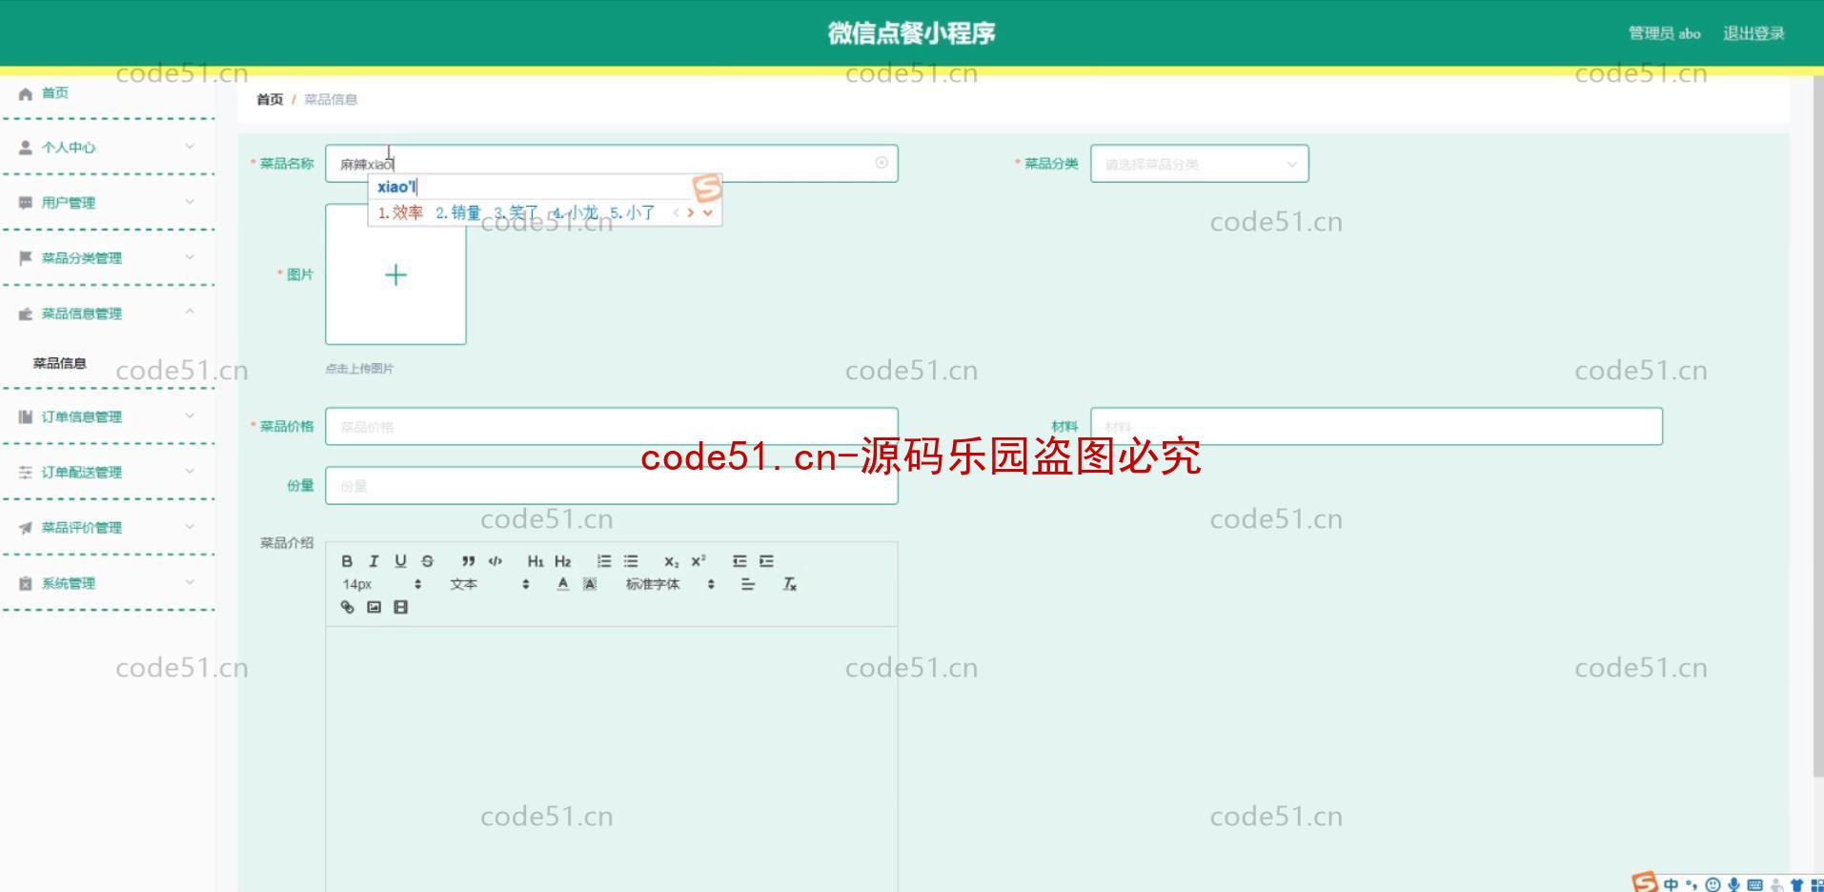Expand the 系统管理 sidebar menu
Screen dimensions: 1824x892
(108, 583)
